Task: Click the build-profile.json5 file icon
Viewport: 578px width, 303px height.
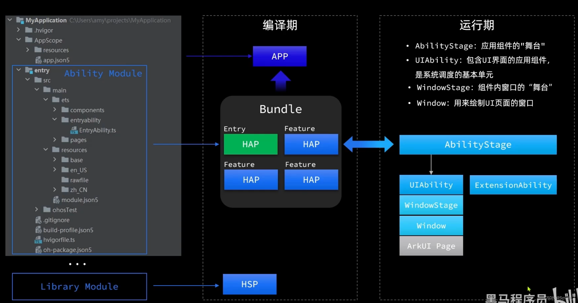Action: click(38, 230)
